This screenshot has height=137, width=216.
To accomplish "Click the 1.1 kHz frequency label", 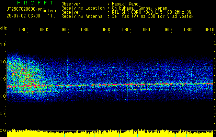I will (3, 45).
